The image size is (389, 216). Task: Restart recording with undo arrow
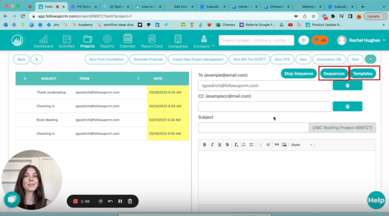tap(110, 201)
